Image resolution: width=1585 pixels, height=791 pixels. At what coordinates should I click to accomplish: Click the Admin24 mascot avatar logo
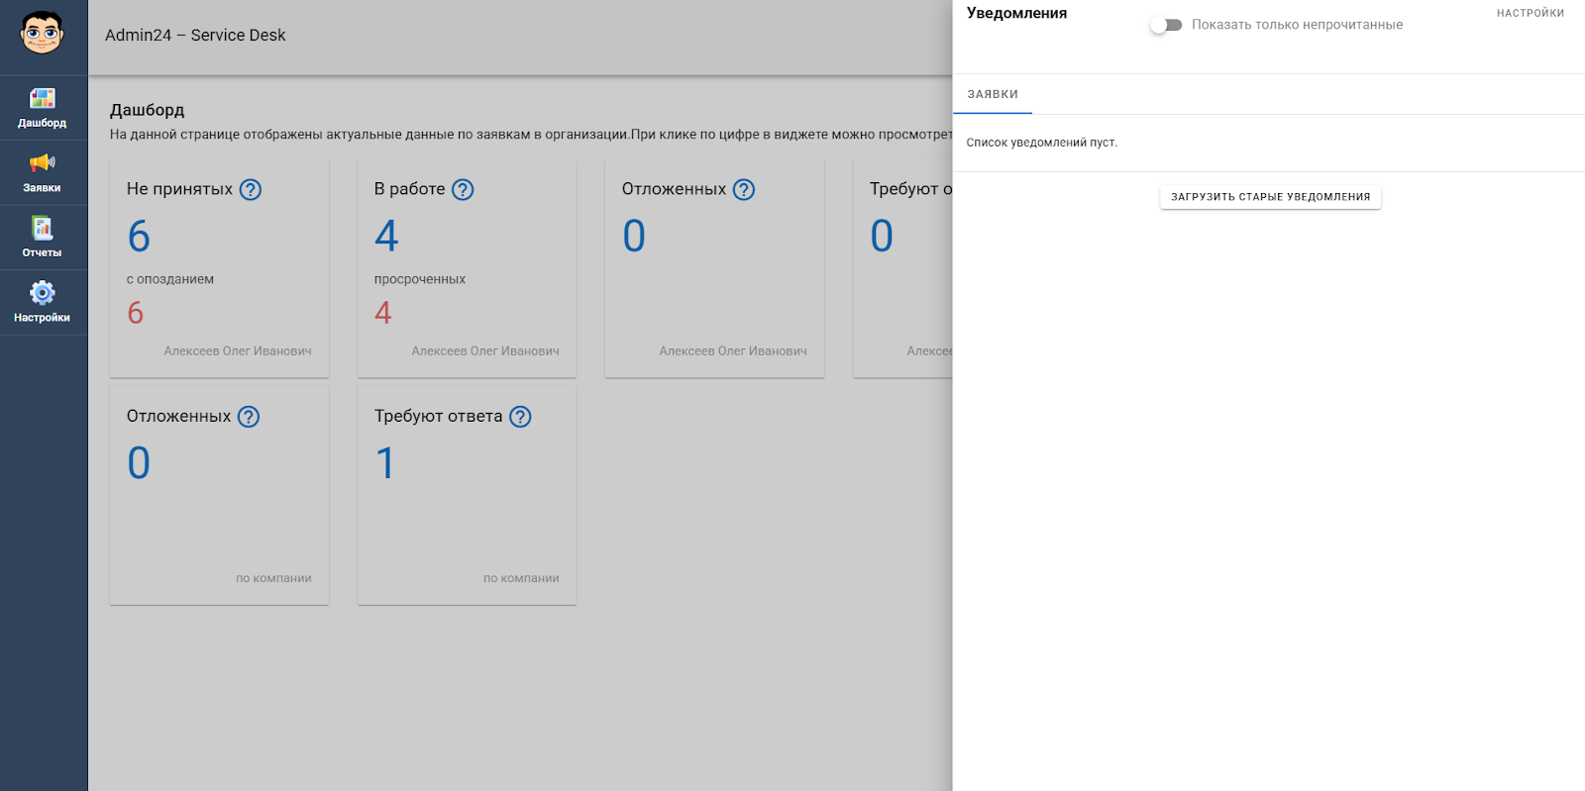pos(42,34)
